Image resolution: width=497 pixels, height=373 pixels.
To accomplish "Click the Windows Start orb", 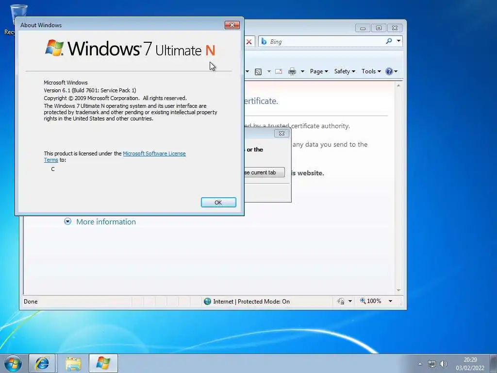I will click(x=13, y=363).
